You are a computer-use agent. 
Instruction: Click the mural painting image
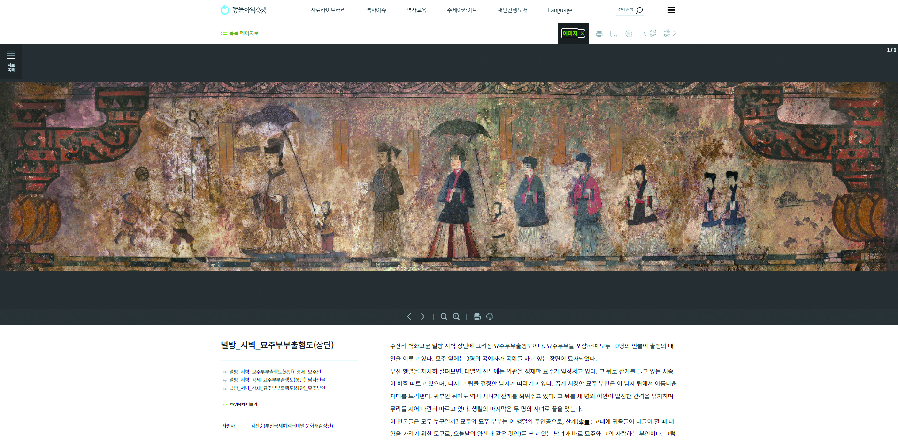(449, 176)
